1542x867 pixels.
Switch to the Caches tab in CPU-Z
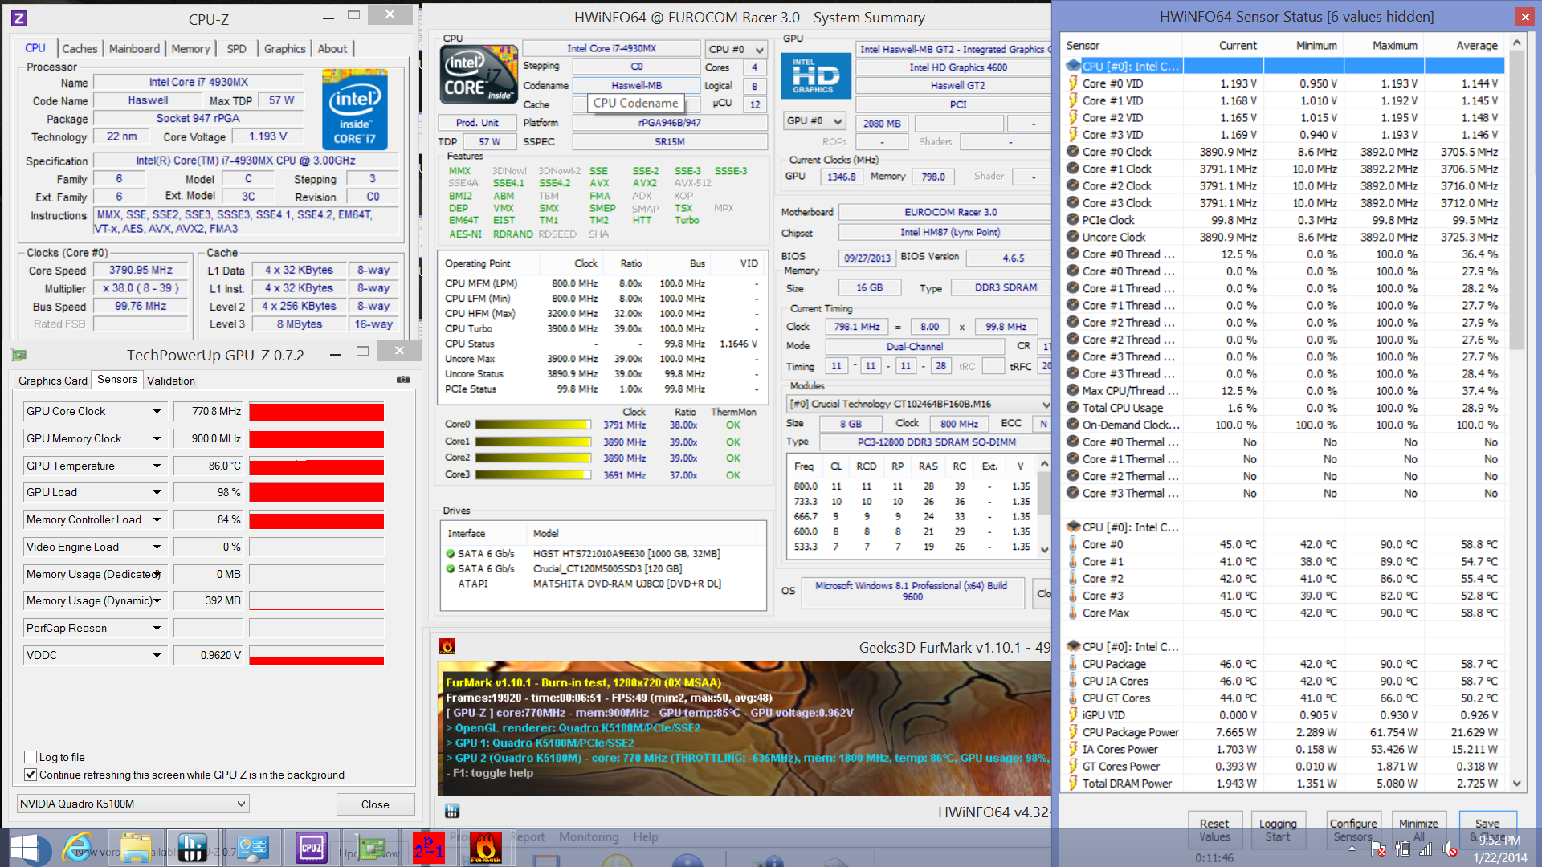click(80, 49)
